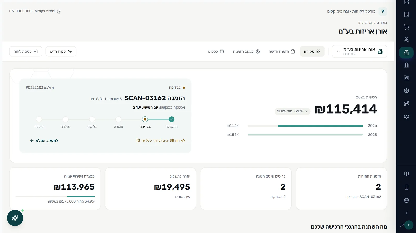This screenshot has width=416, height=233.
Task: Open the folder chart icon in the sidebar
Action: (406, 78)
